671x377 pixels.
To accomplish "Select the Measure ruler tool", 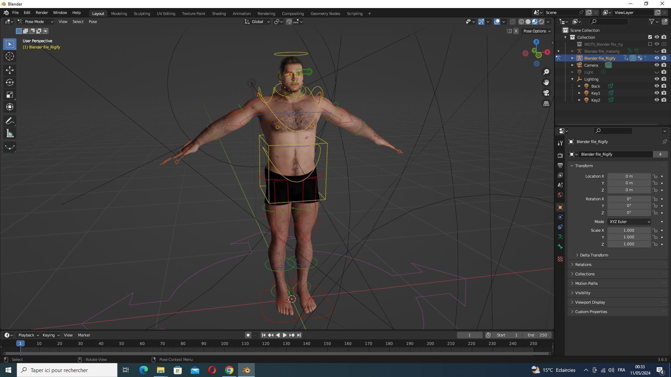I will (x=10, y=134).
